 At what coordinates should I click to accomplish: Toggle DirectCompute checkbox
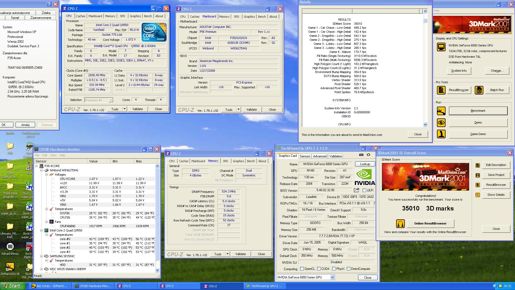(x=348, y=269)
